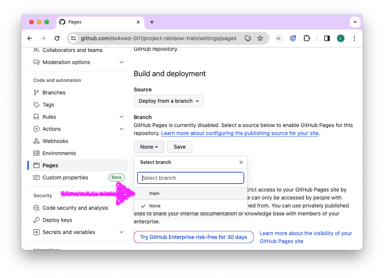Expand the Moderation options section
The width and height of the screenshot is (384, 278).
pyautogui.click(x=122, y=62)
